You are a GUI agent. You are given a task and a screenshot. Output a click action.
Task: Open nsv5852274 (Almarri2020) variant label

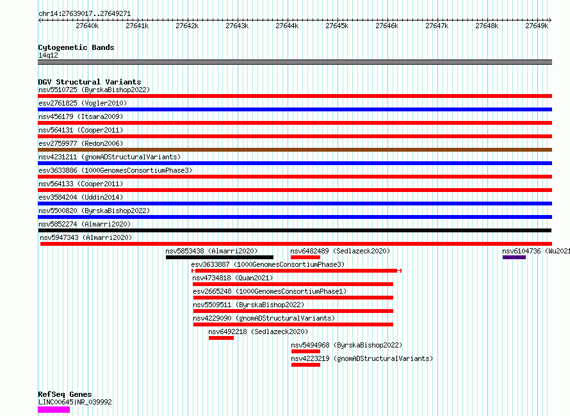(85, 224)
